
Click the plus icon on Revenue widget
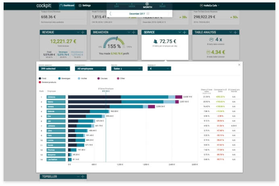83,32
